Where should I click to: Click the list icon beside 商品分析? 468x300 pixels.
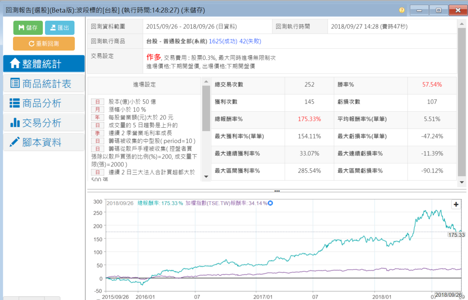click(x=15, y=103)
